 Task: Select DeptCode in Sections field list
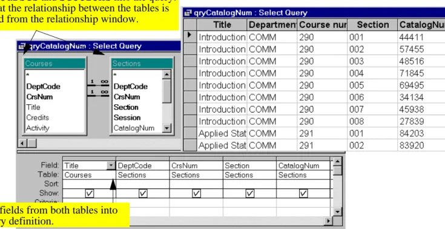pos(131,87)
